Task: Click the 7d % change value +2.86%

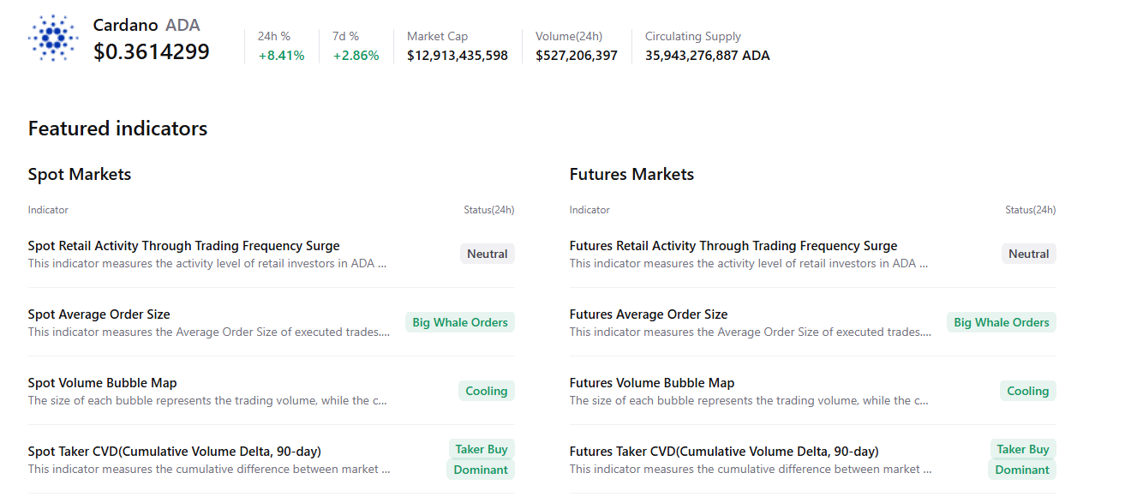Action: pyautogui.click(x=356, y=54)
